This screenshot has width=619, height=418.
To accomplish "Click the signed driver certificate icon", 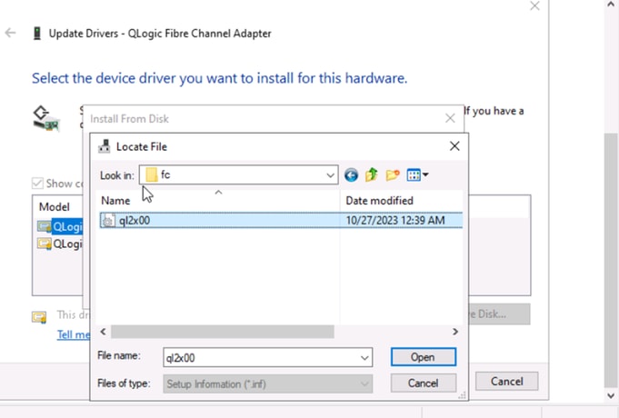I will pos(39,317).
